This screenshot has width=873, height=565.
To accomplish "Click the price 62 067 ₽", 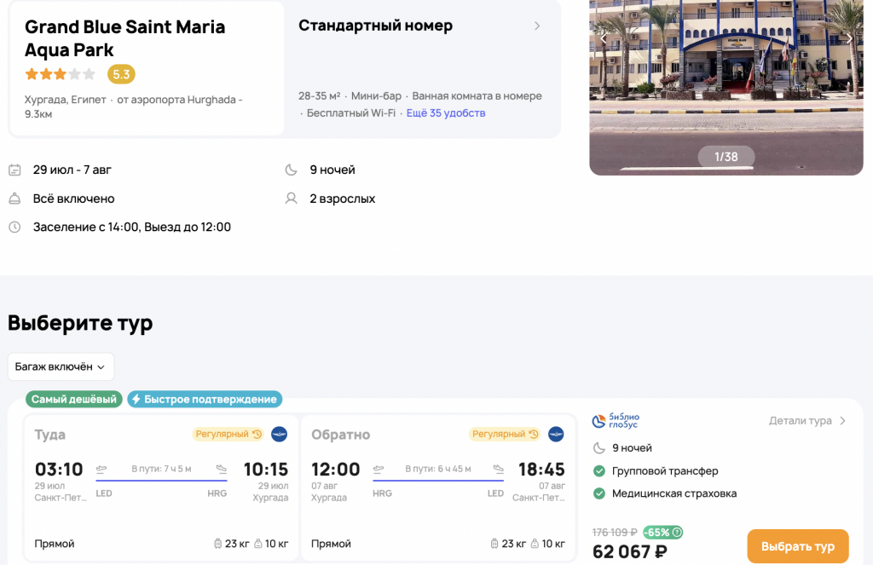I will pyautogui.click(x=630, y=551).
